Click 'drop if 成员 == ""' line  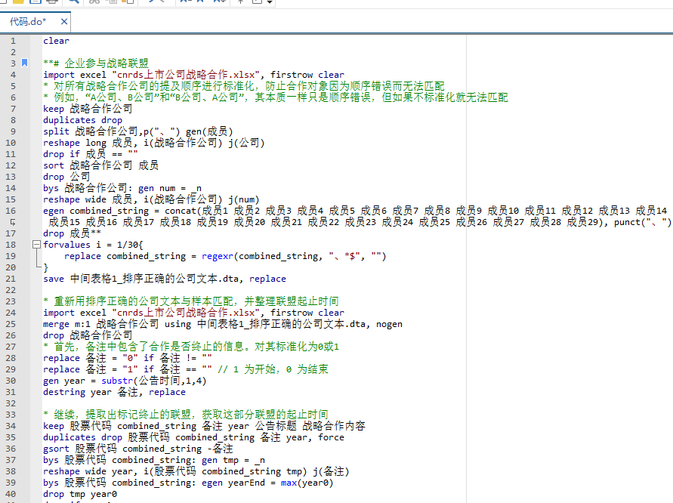(x=90, y=154)
